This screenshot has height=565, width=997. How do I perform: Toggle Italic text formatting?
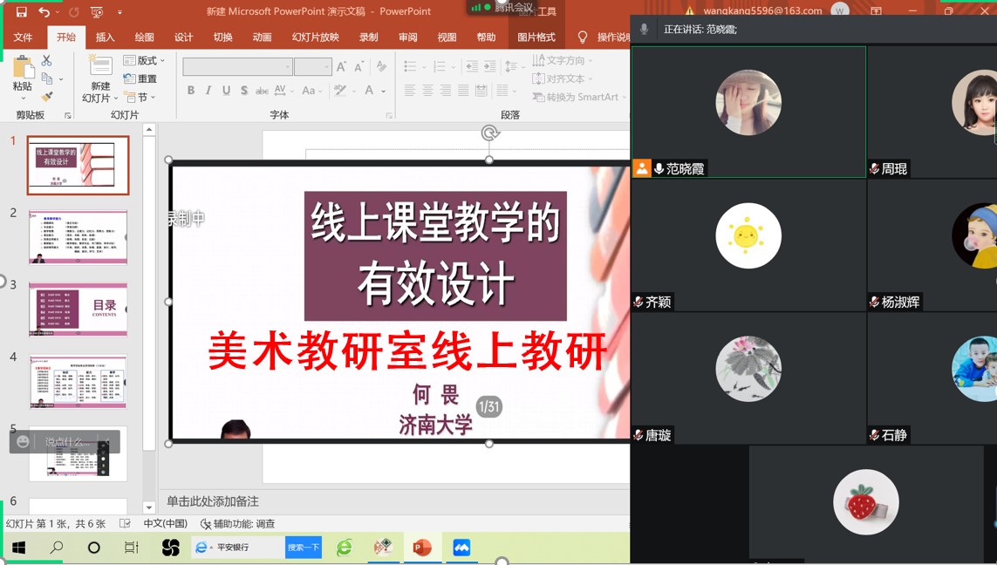pyautogui.click(x=208, y=91)
